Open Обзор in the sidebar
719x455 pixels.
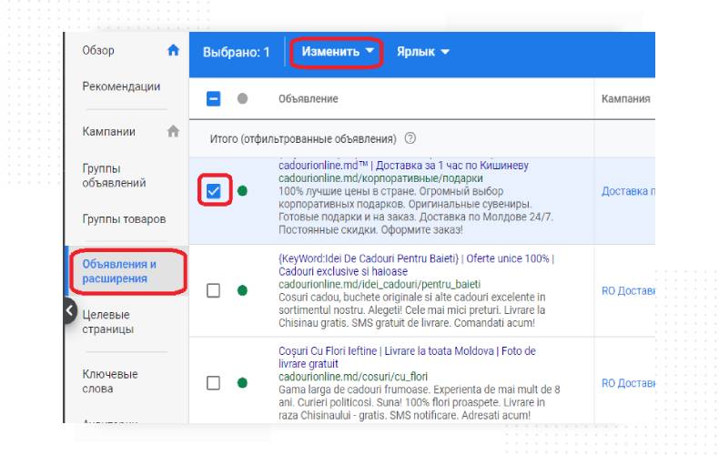[98, 50]
